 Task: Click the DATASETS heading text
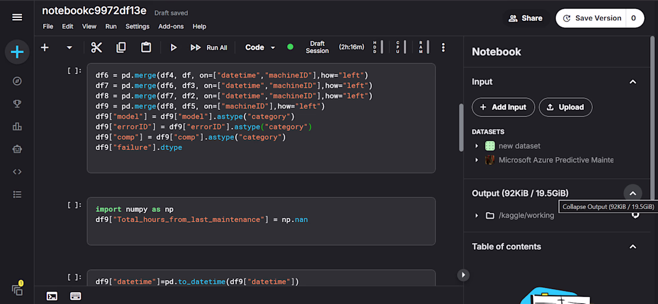click(x=488, y=132)
